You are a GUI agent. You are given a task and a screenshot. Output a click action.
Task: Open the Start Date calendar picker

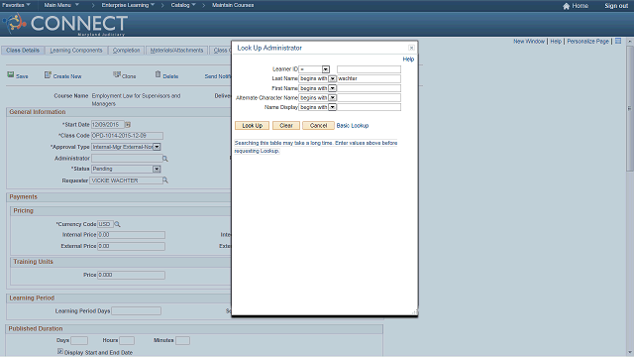click(128, 125)
